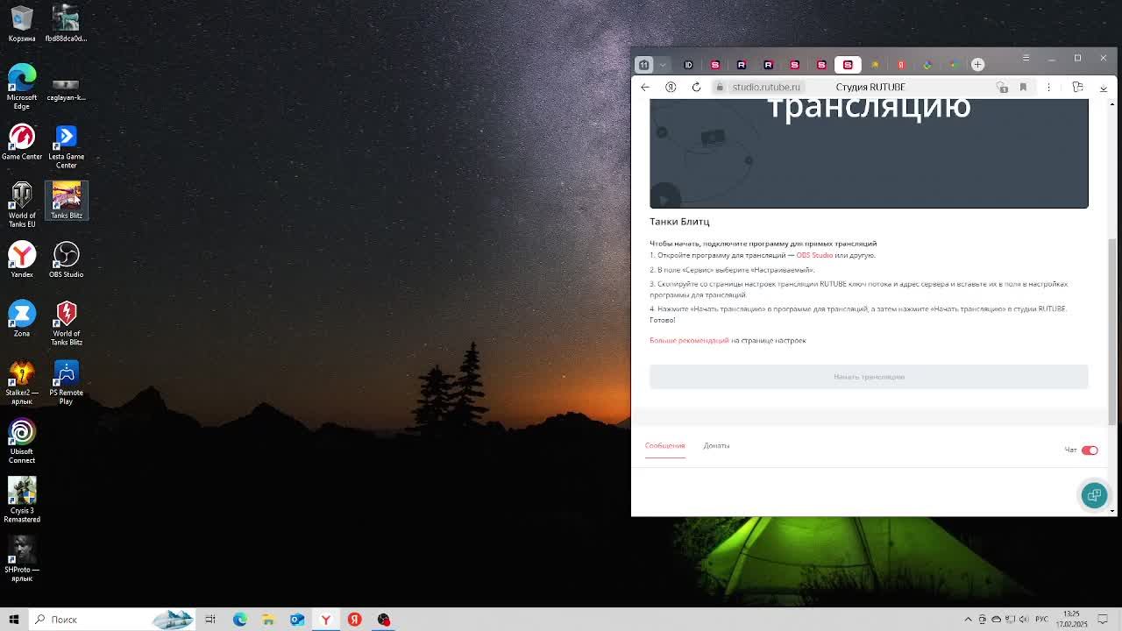This screenshot has width=1122, height=631.
Task: Select the World of Tanks Blitz desktop icon
Action: click(66, 323)
